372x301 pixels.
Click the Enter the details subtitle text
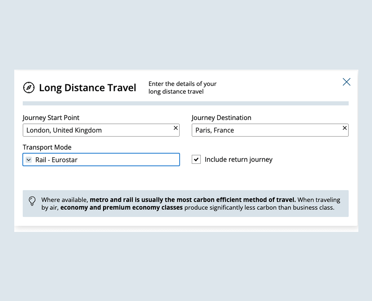[x=182, y=88]
